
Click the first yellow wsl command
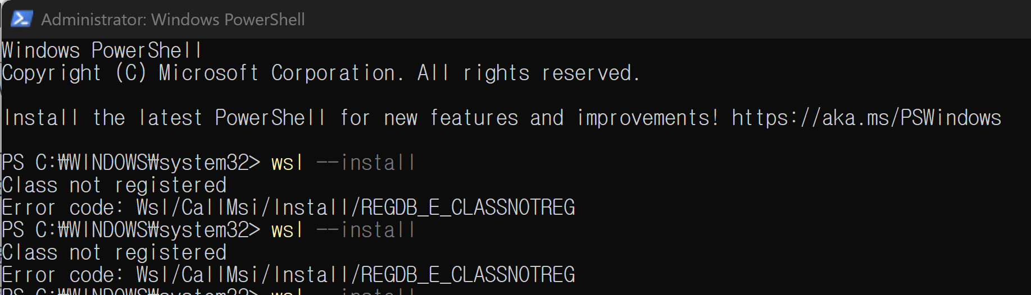tap(287, 163)
